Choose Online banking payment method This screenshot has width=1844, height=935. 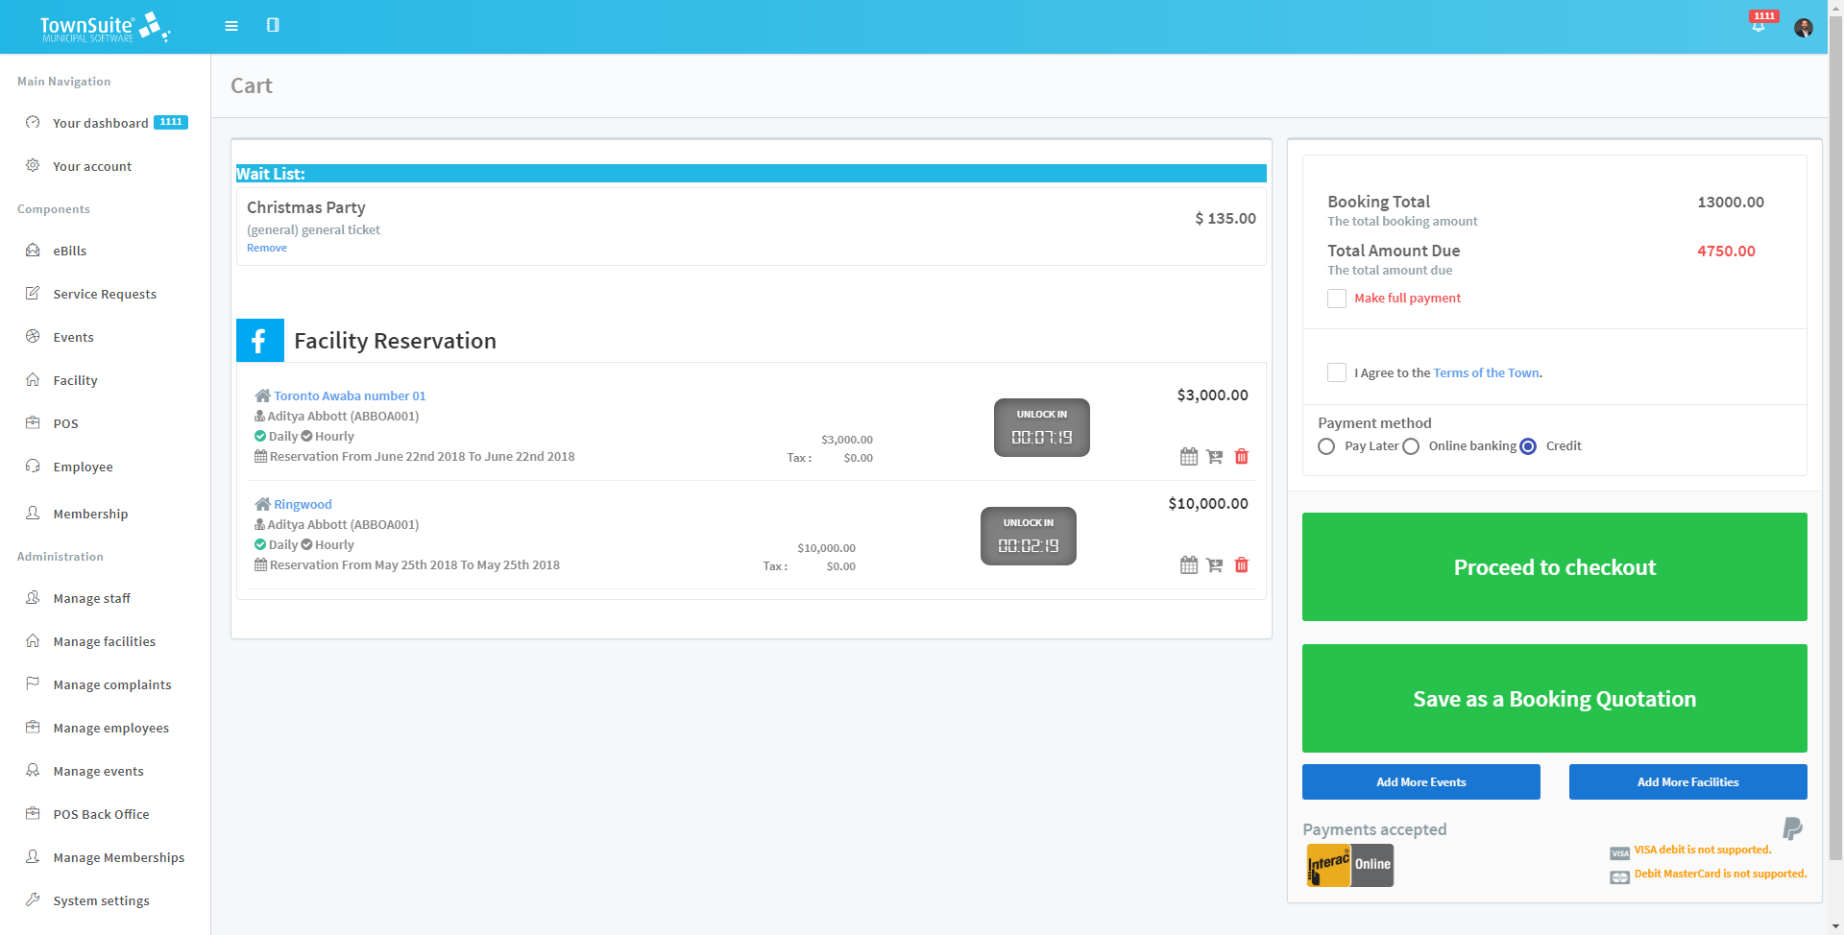(1411, 446)
